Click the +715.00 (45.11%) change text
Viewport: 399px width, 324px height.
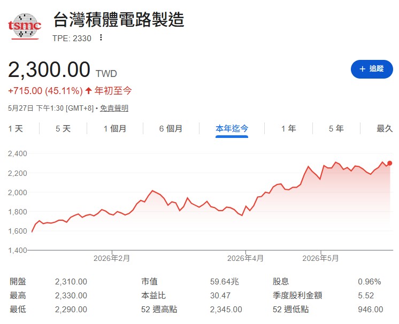tap(45, 91)
